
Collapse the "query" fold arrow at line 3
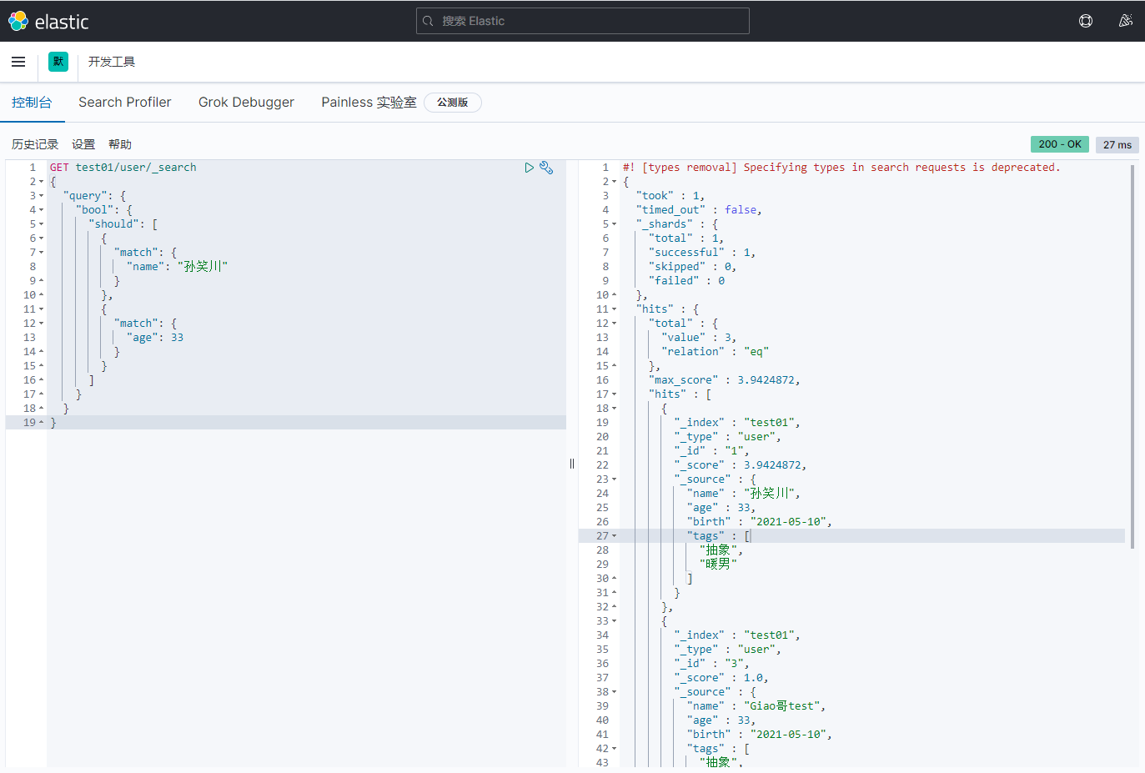coord(41,196)
